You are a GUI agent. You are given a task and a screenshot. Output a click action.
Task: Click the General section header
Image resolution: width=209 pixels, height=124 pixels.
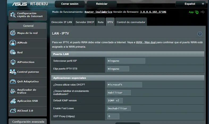[28, 26]
